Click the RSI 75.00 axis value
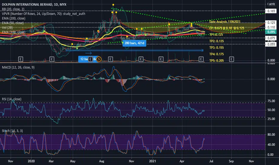This screenshot has width=279, height=165. [271, 101]
